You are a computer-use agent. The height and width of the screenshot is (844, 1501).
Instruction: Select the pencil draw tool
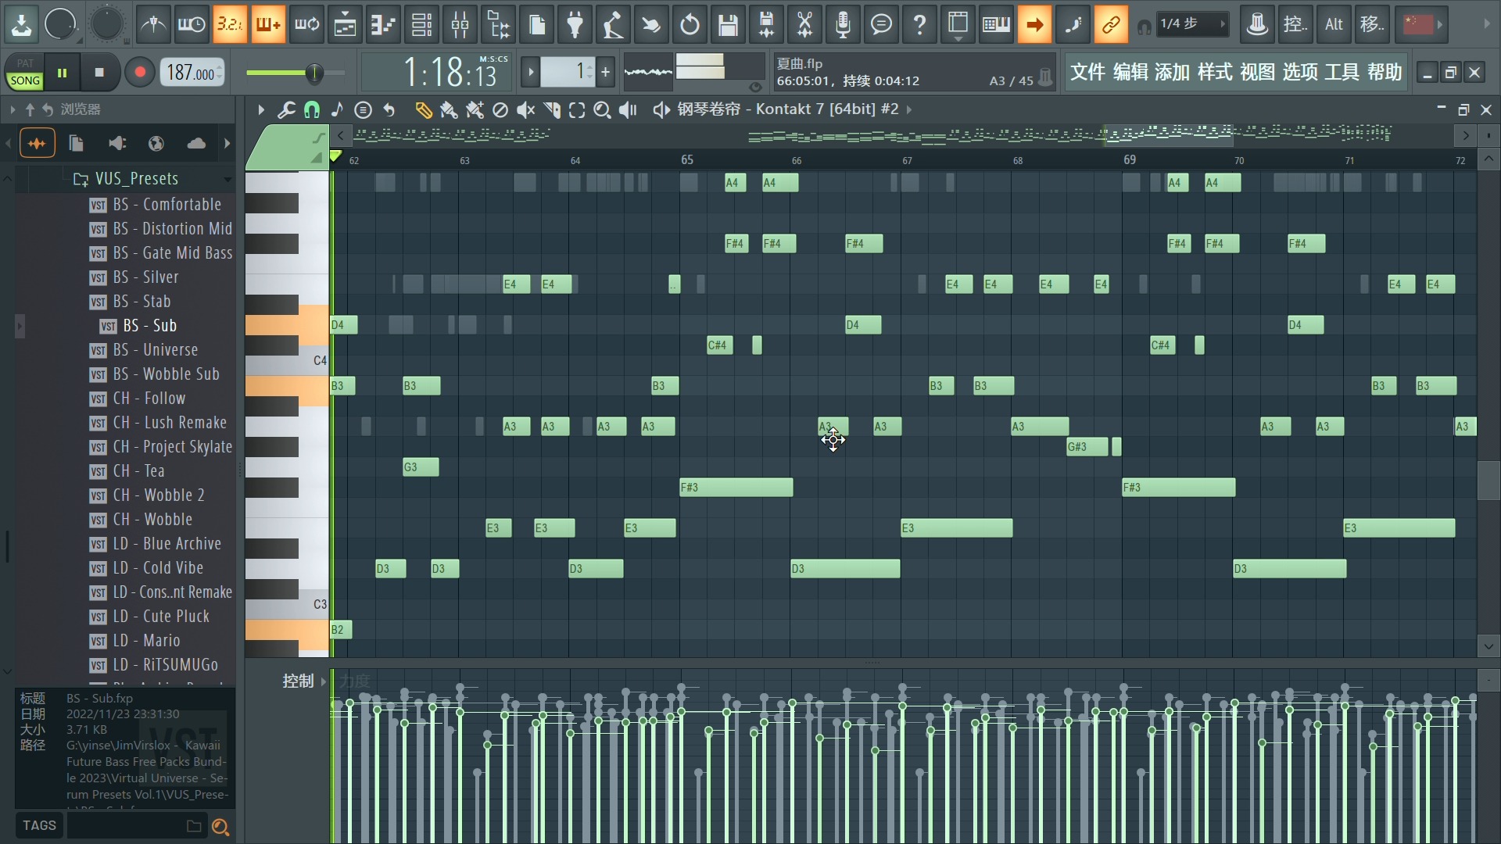(423, 110)
